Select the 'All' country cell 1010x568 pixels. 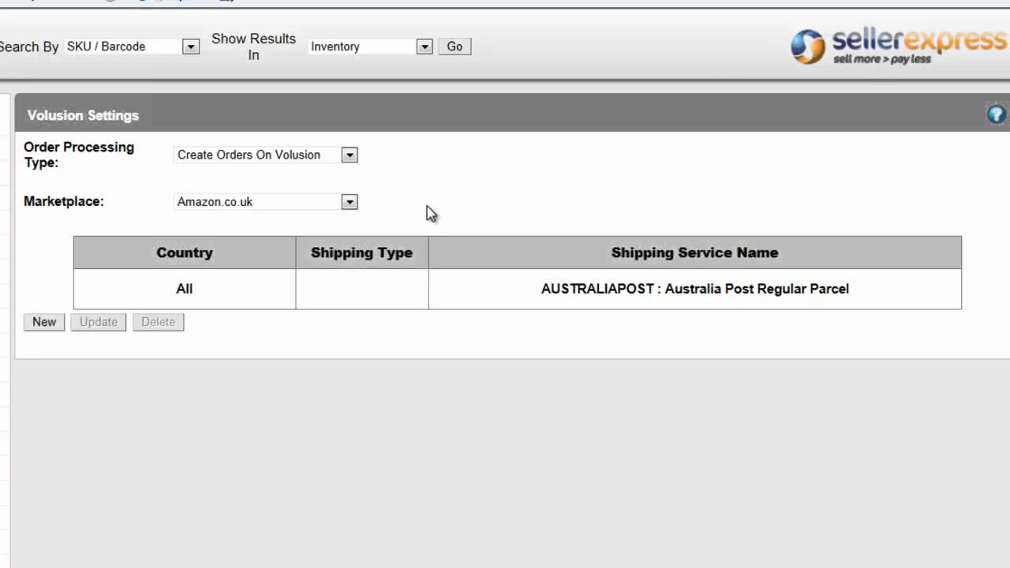(x=185, y=289)
